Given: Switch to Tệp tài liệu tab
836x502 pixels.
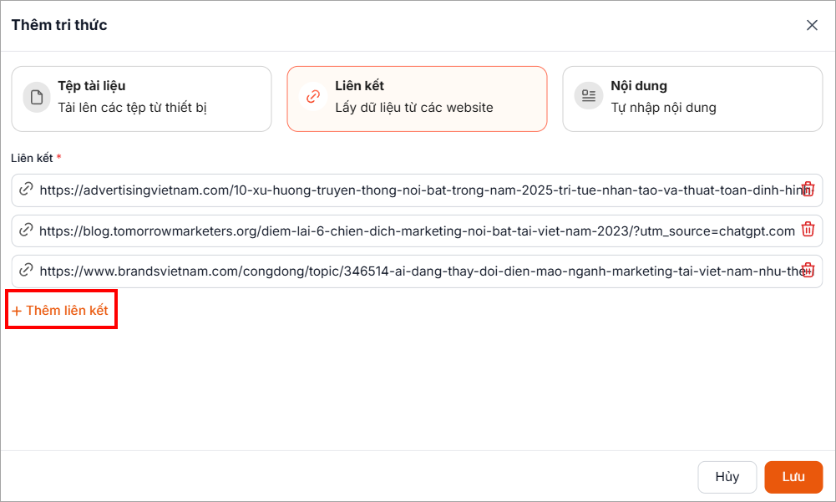Looking at the screenshot, I should click(x=141, y=99).
